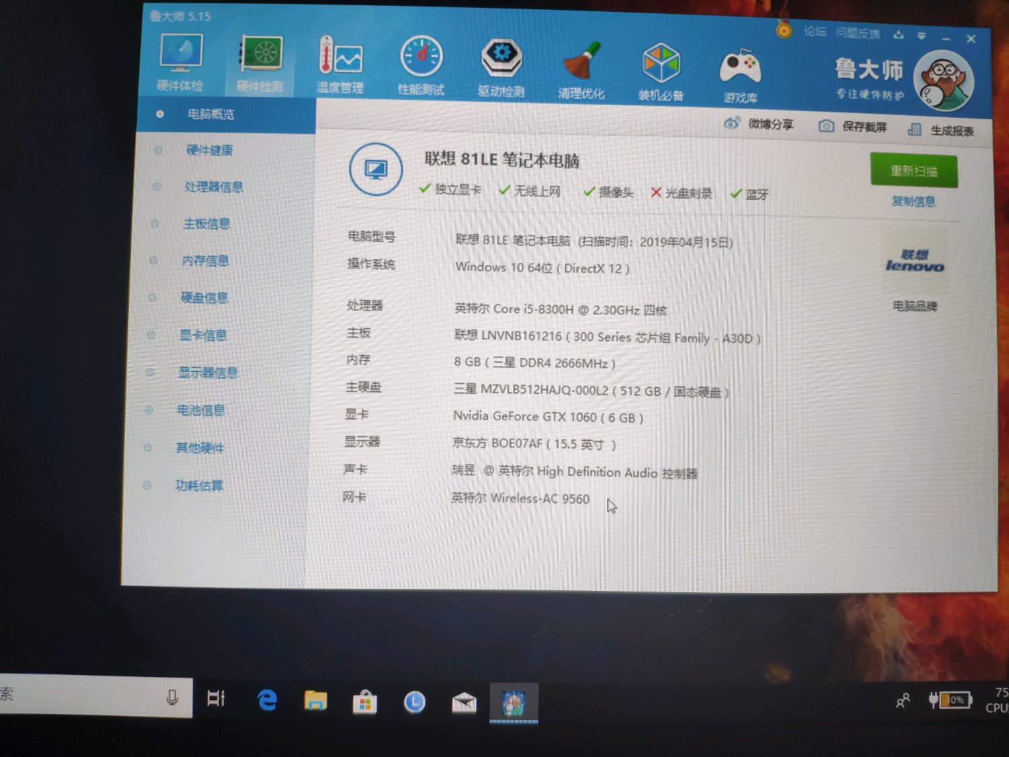Open the title bar dropdown menu arrow
Screen dimensions: 1009x757
(922, 36)
